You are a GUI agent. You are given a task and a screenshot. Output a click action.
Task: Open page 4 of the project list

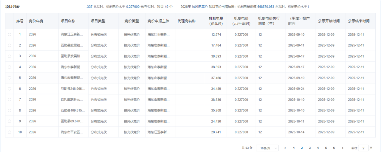[318, 148]
